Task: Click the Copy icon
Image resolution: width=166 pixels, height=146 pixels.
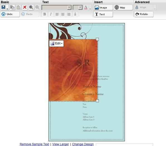Action: point(12,7)
